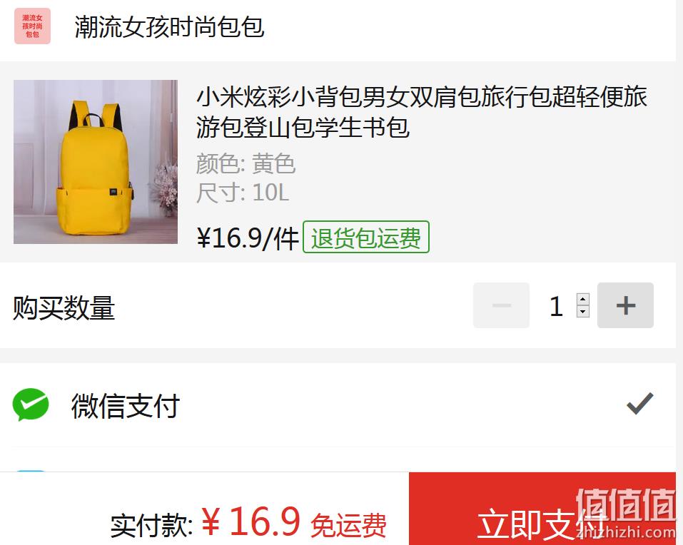Open the 潮流女孩时尚包包 store name
The height and width of the screenshot is (545, 683).
coord(169,27)
